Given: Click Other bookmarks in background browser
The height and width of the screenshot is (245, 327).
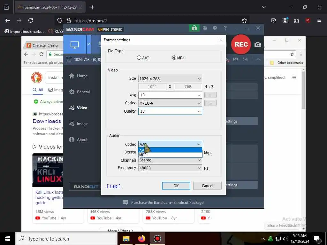Looking at the screenshot, I should 286,63.
